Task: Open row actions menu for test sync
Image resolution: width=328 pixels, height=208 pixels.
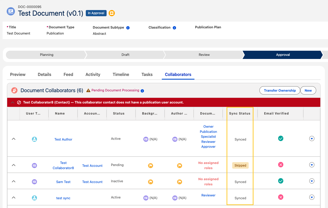Action: click(312, 197)
